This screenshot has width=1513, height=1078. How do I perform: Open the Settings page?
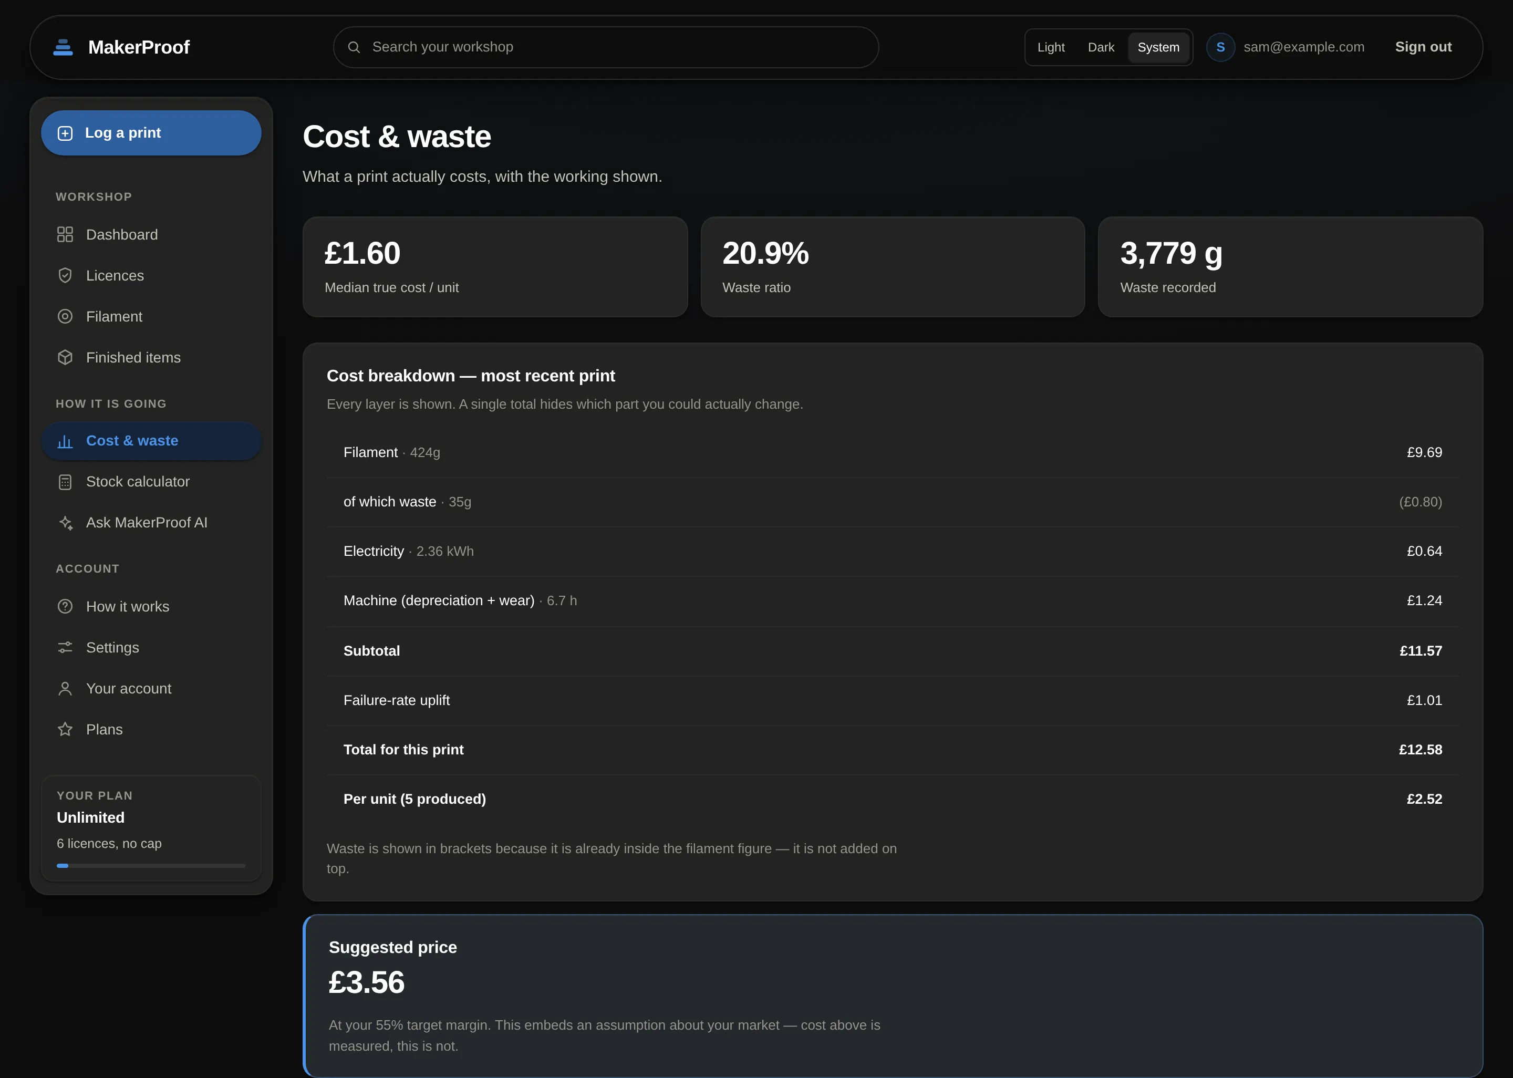tap(151, 648)
